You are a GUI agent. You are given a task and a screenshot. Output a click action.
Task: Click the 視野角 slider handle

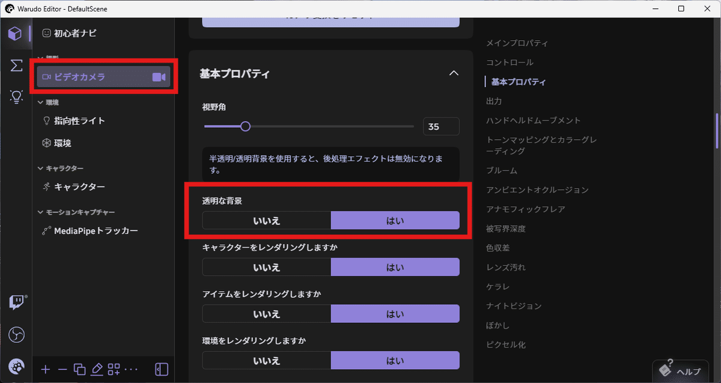[245, 127]
